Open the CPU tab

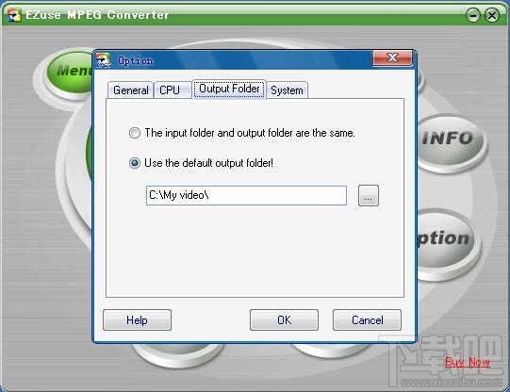[x=173, y=90]
